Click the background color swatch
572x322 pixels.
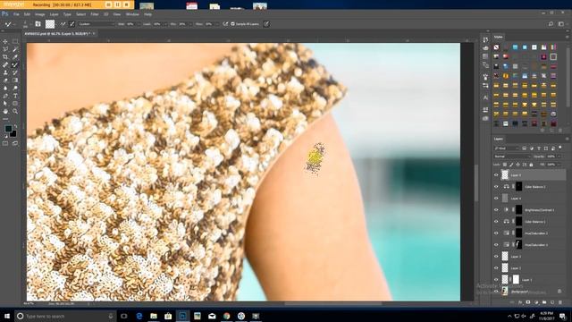(13, 134)
